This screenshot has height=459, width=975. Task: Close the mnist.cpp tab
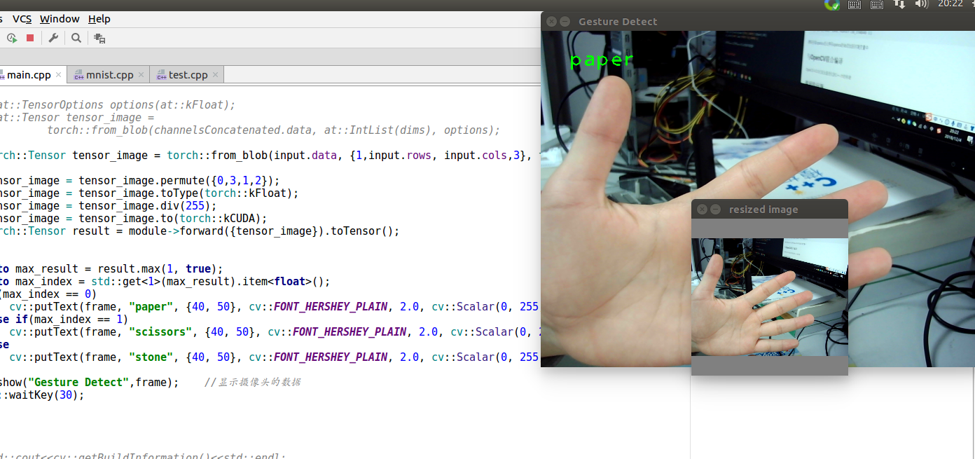click(x=141, y=75)
